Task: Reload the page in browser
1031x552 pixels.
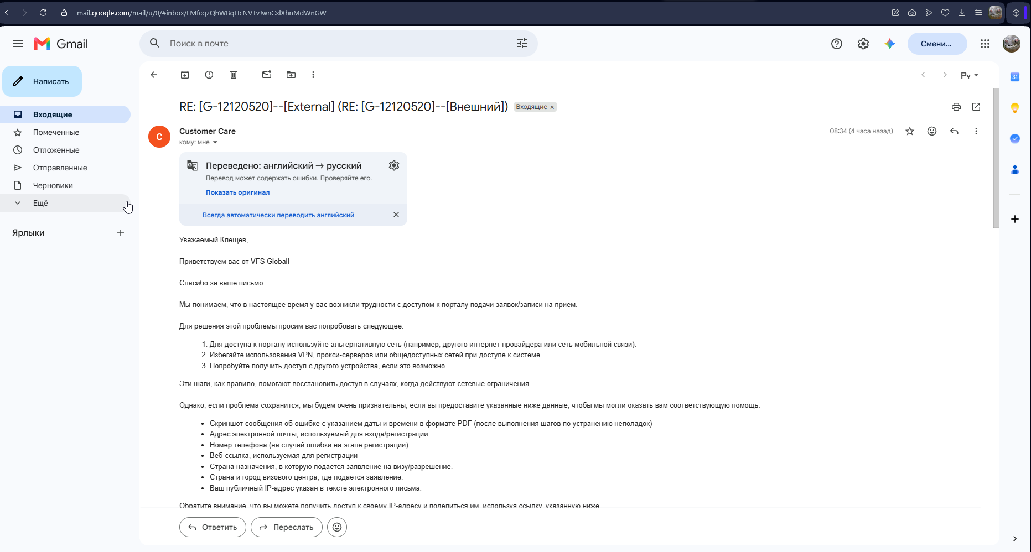Action: pyautogui.click(x=43, y=13)
